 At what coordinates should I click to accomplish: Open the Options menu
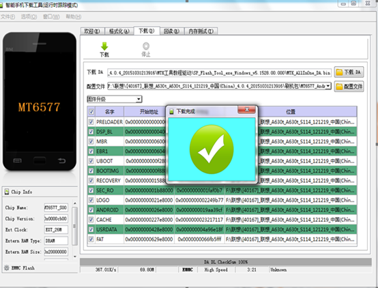(x=29, y=16)
